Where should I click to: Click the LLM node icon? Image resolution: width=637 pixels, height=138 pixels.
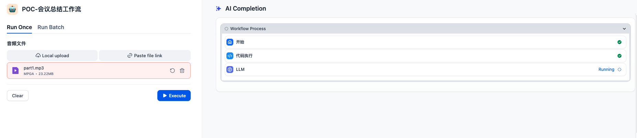tap(230, 70)
